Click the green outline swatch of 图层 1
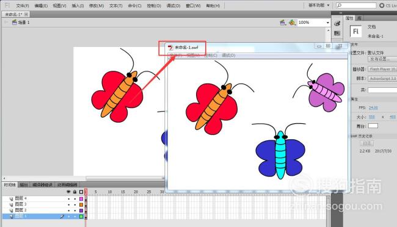 point(81,217)
